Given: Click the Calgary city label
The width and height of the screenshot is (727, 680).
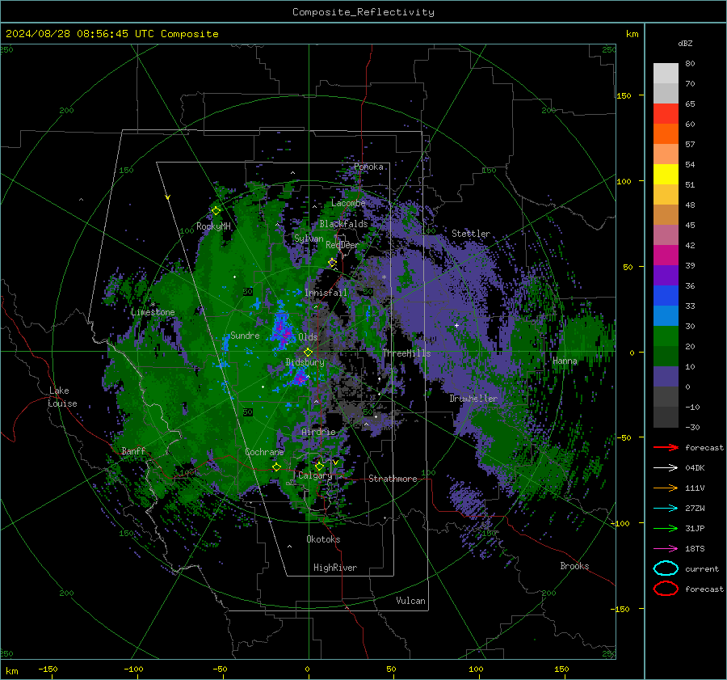Looking at the screenshot, I should 315,475.
